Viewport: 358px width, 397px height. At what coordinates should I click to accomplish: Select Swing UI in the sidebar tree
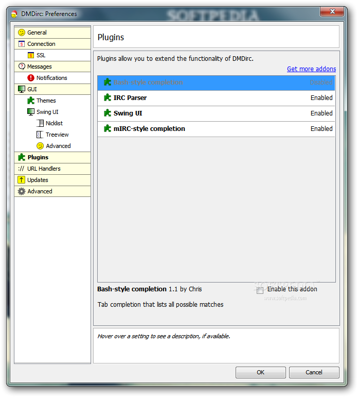[52, 112]
